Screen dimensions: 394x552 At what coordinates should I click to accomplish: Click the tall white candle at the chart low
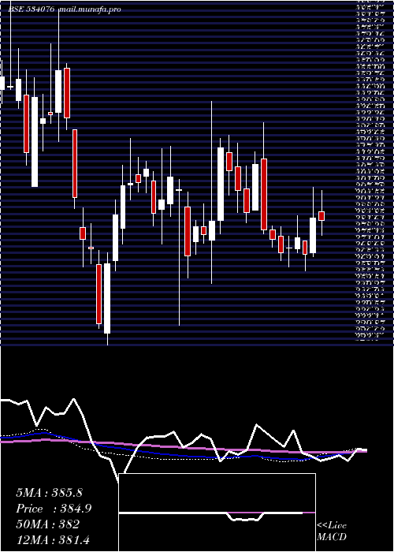[107, 298]
